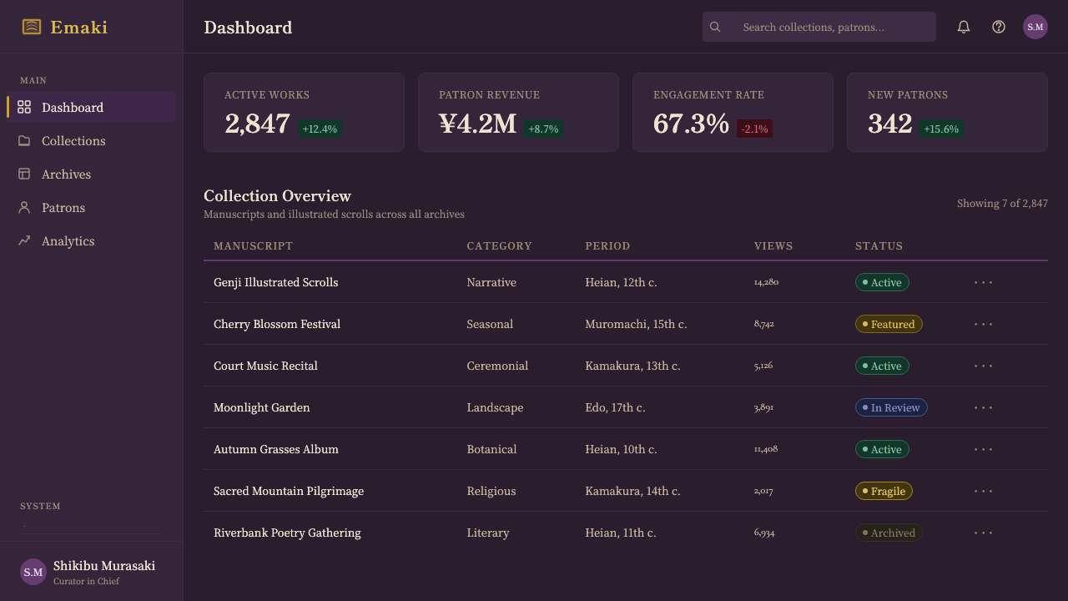Sort by Category column header
1068x601 pixels.
499,245
